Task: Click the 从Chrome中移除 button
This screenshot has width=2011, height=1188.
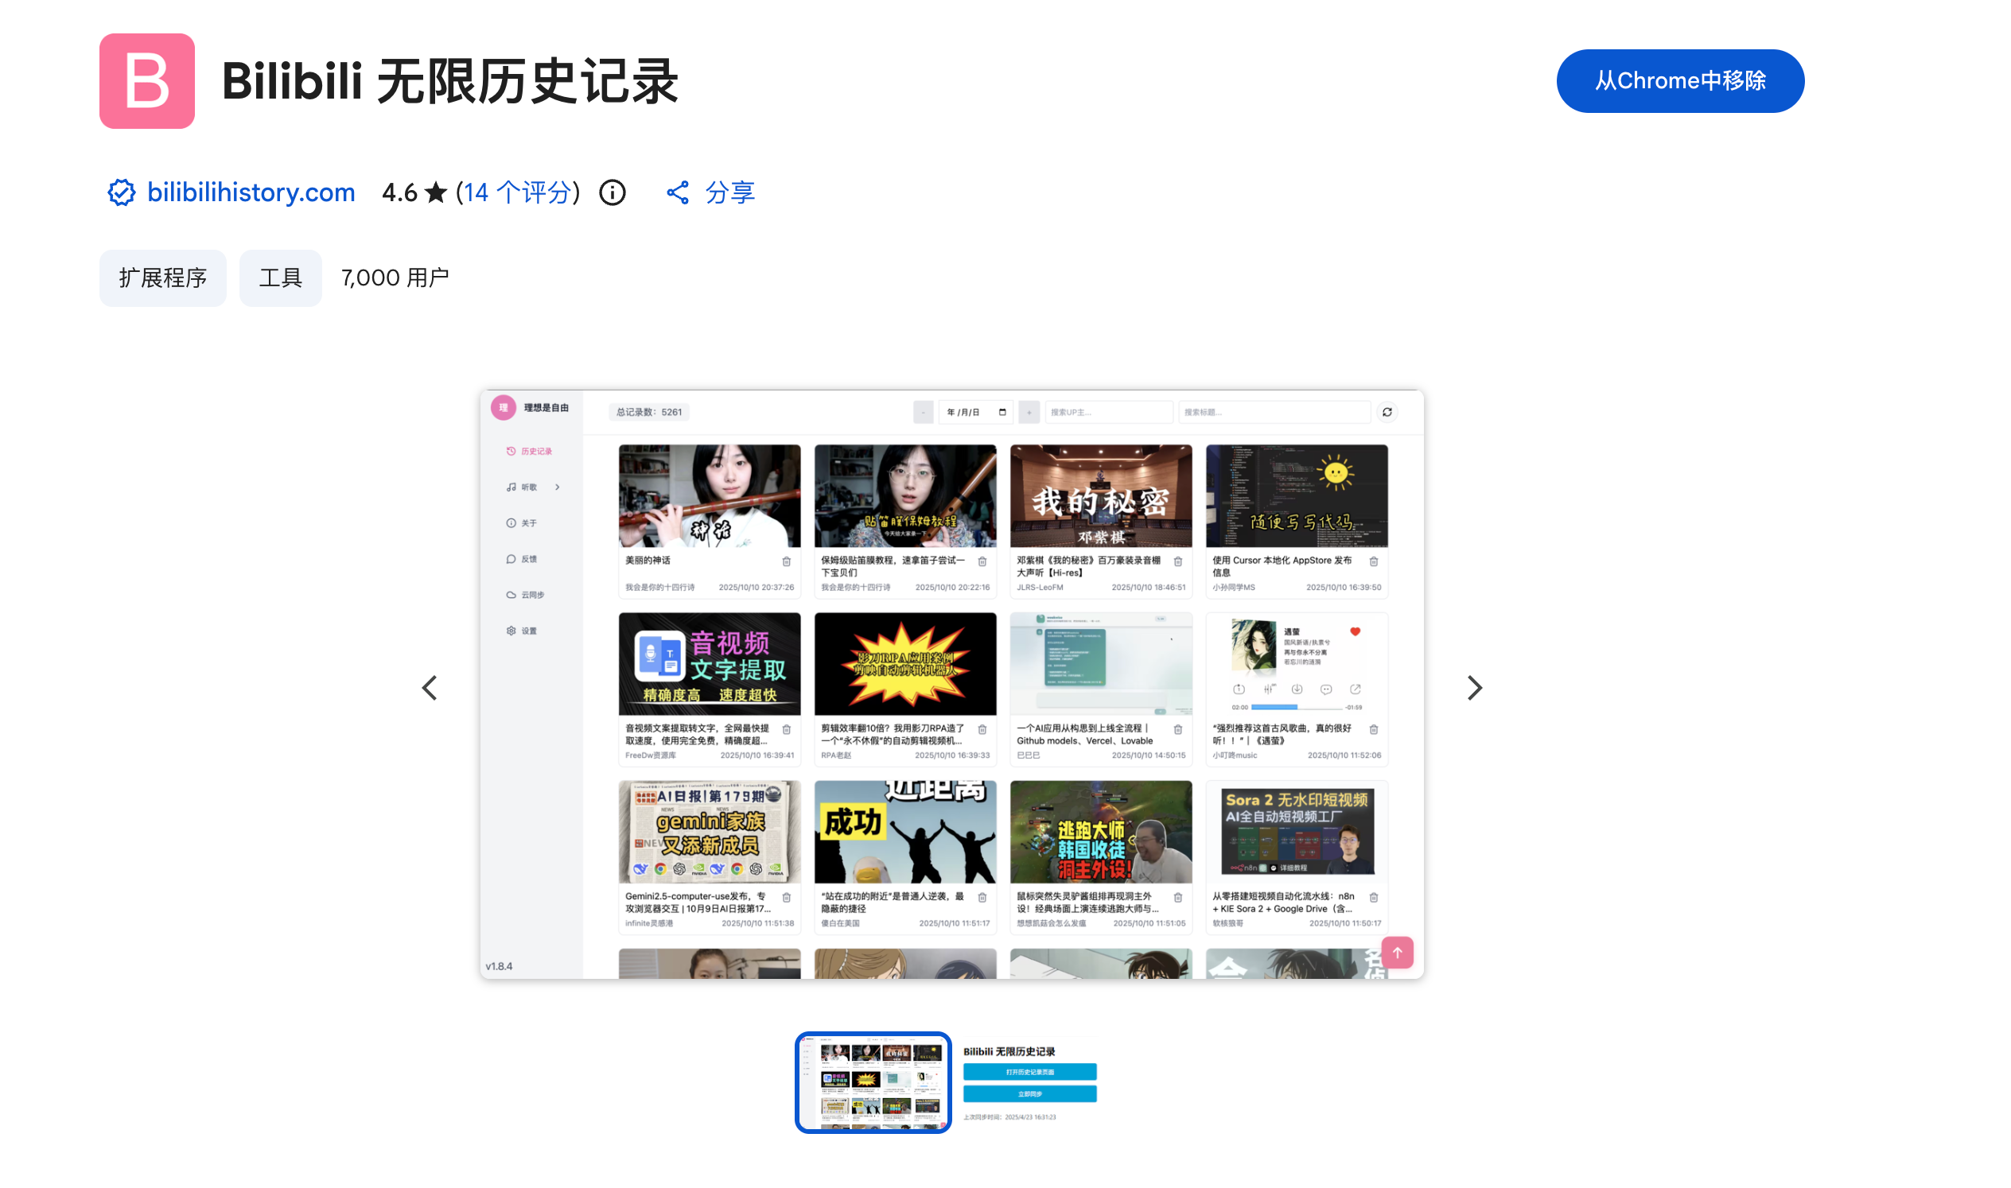Action: click(x=1680, y=81)
